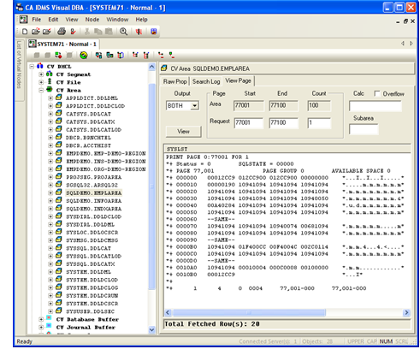
Task: Expand the CV File tree node
Action: [x=41, y=82]
